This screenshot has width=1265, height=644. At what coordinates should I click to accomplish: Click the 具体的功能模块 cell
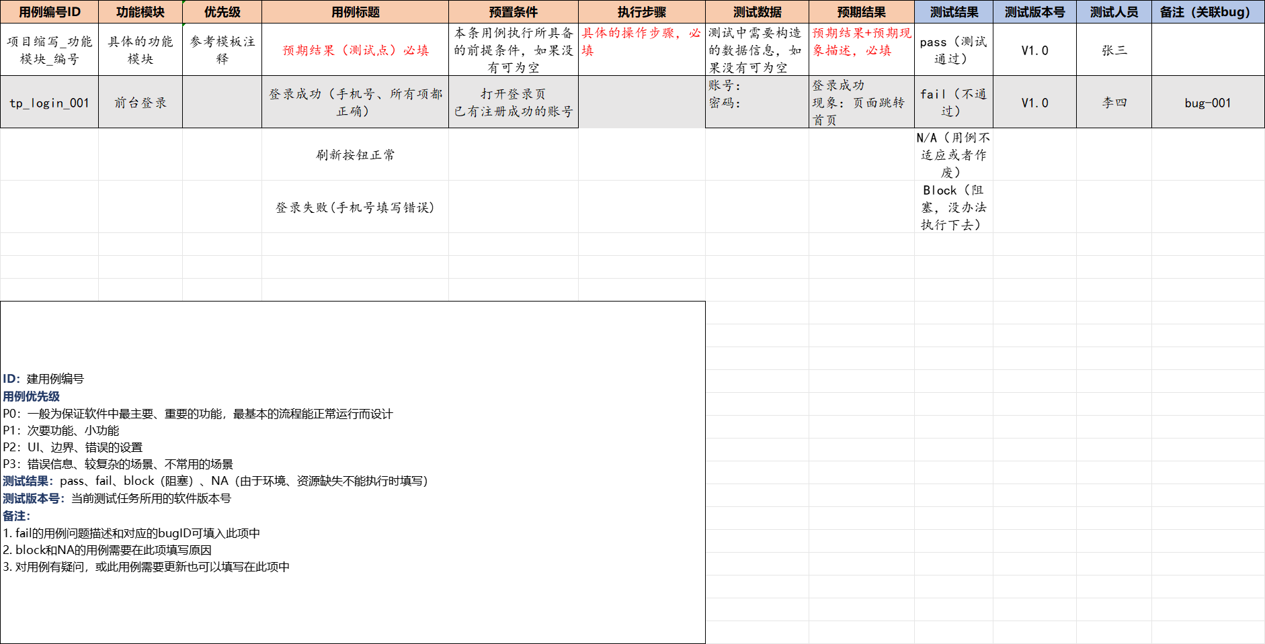(x=140, y=50)
